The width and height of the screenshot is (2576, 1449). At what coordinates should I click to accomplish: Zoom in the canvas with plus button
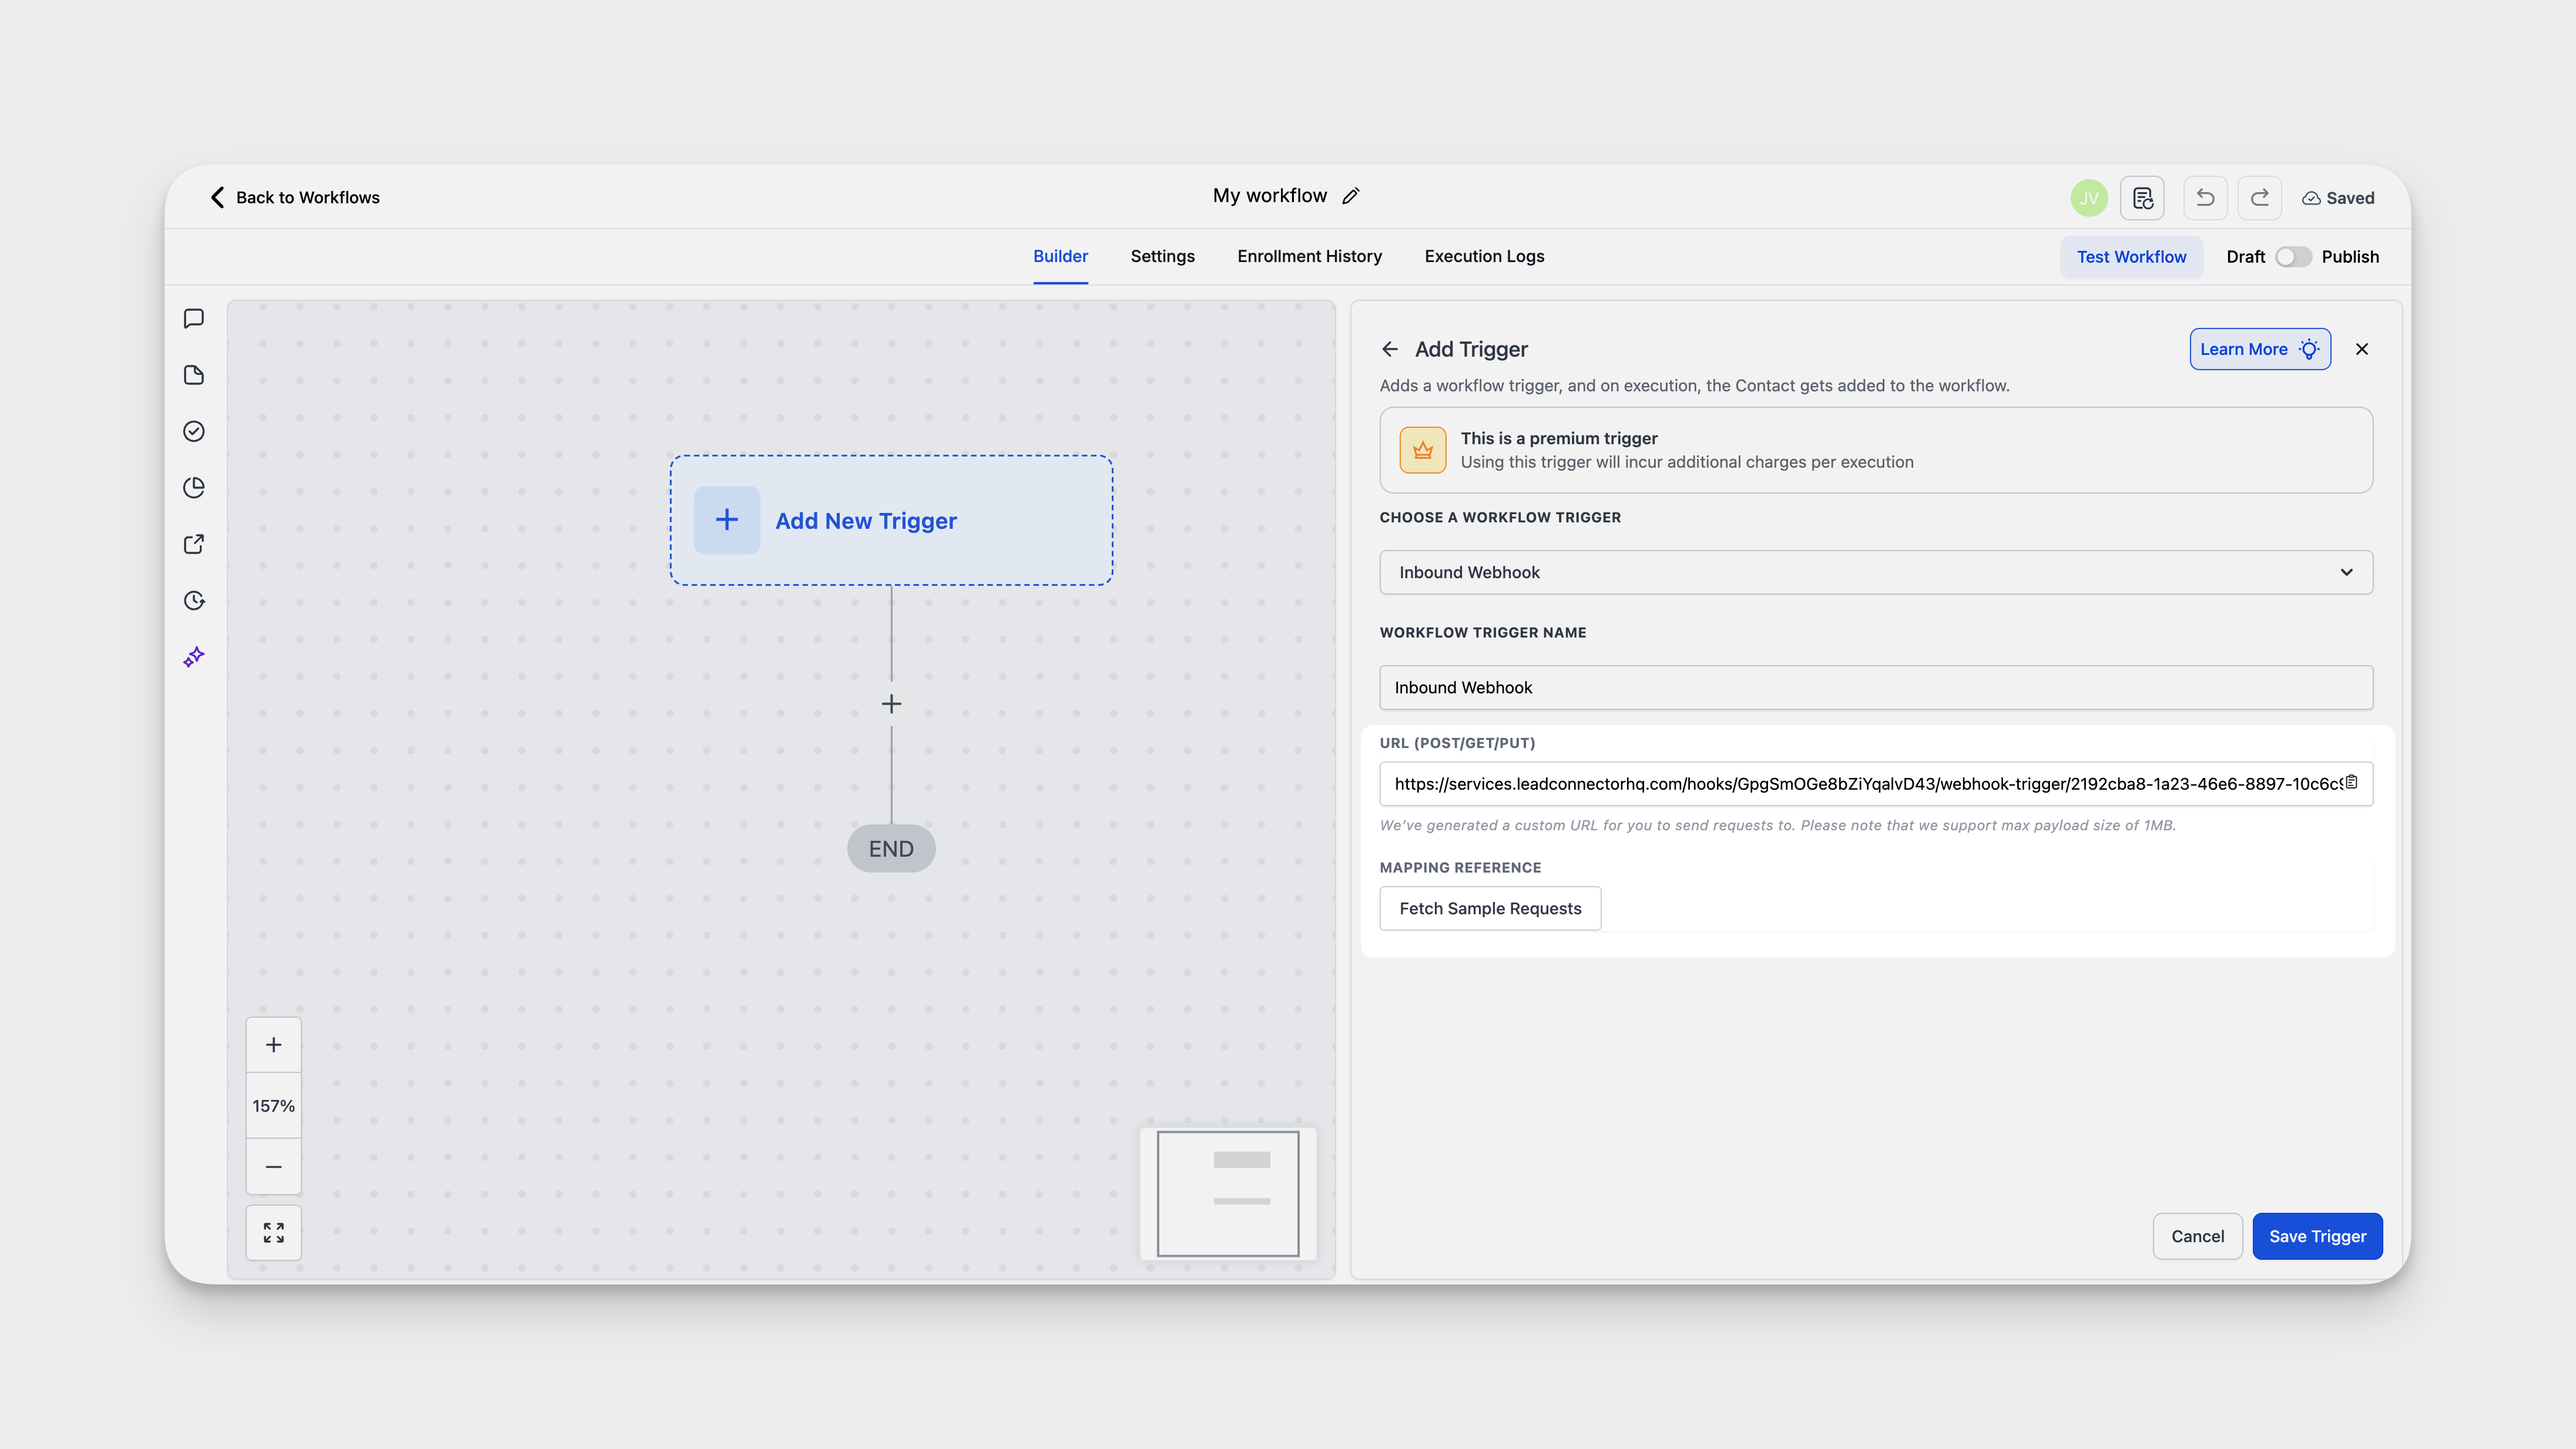point(273,1045)
